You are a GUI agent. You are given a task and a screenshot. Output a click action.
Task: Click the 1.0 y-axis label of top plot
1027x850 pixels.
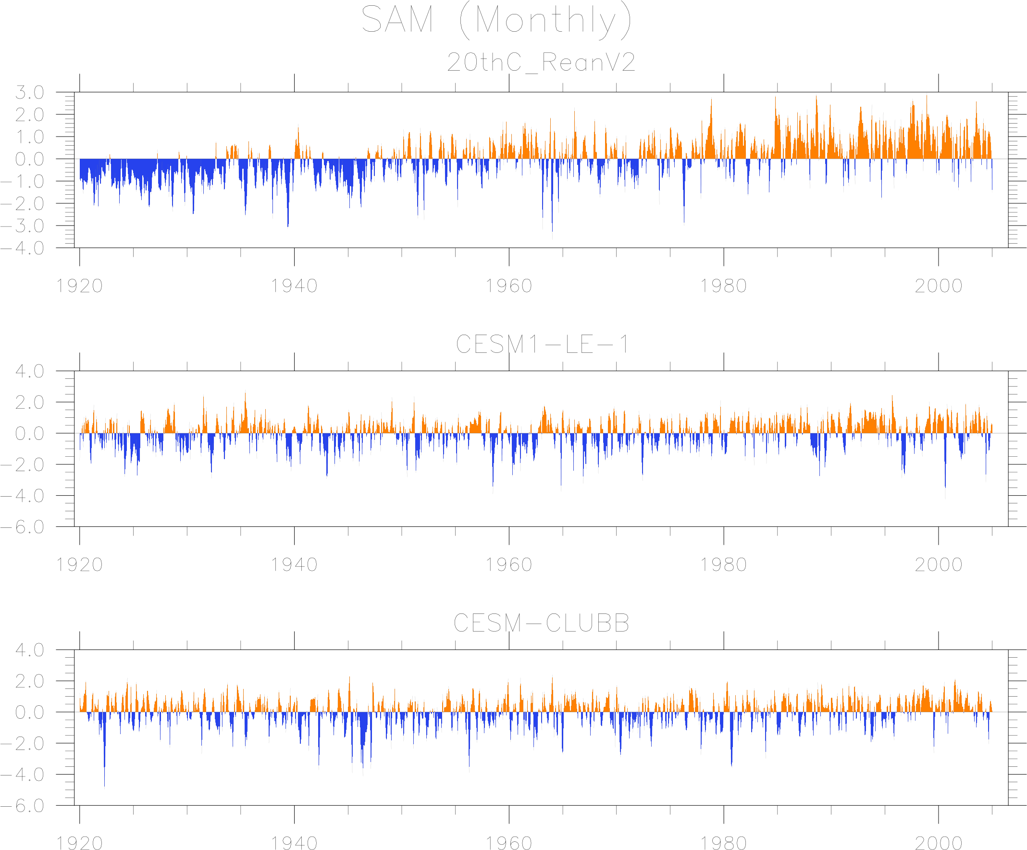pos(29,137)
